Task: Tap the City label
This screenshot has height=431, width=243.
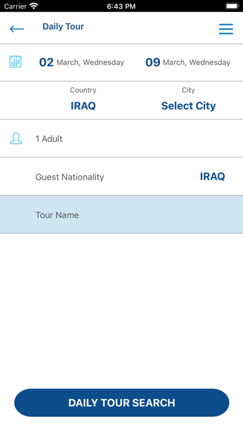Action: pyautogui.click(x=188, y=90)
